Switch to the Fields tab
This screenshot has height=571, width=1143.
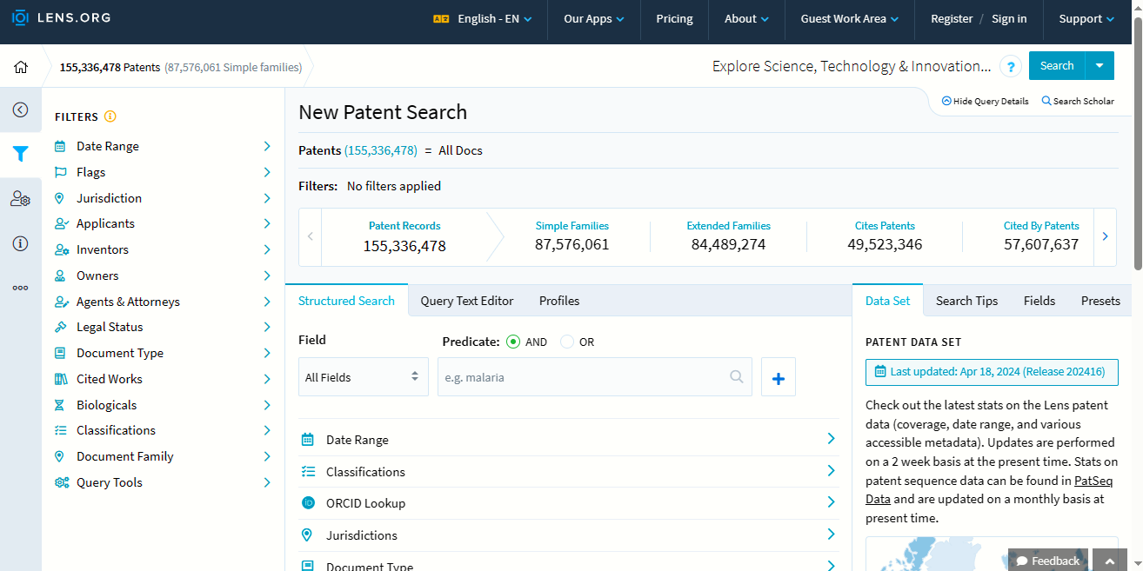[1039, 301]
